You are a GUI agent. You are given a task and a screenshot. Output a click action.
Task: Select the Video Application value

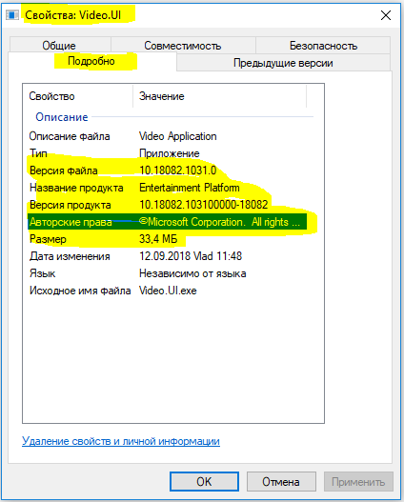178,136
